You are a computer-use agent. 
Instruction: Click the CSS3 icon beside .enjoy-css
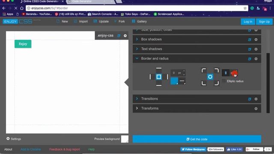tap(119, 36)
